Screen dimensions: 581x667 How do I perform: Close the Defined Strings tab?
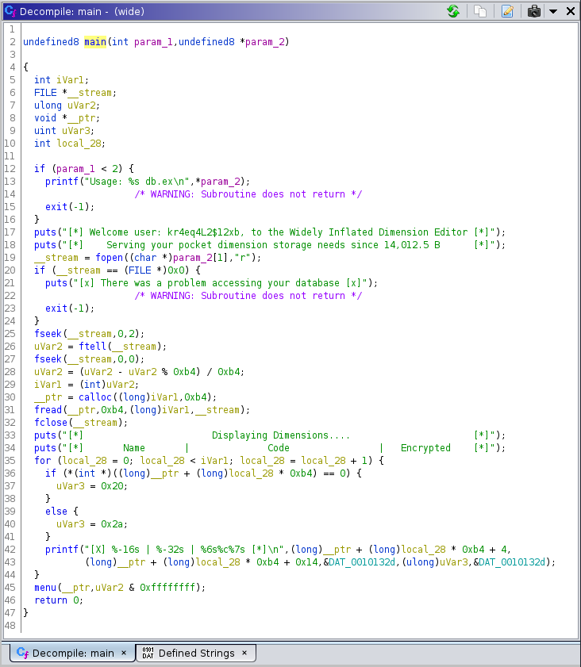click(244, 654)
